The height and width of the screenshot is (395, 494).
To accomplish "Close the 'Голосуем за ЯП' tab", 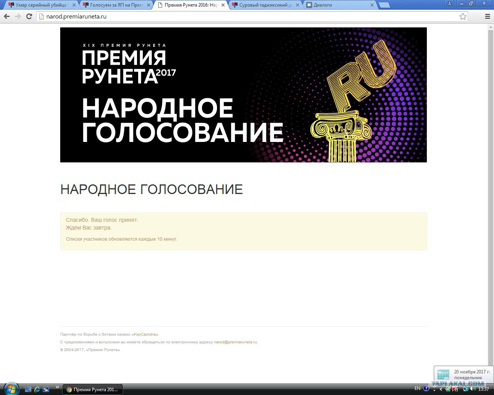I will (x=148, y=5).
